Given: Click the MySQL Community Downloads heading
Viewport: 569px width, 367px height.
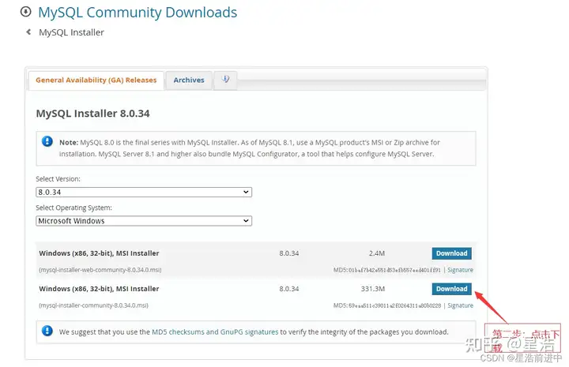Looking at the screenshot, I should tap(138, 13).
